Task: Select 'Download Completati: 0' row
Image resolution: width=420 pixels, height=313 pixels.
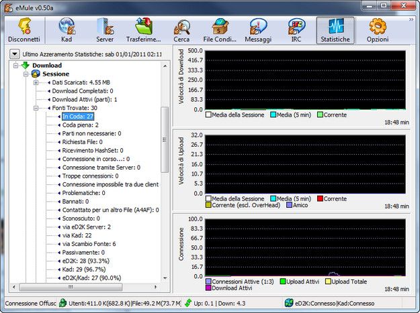Action: coord(83,91)
